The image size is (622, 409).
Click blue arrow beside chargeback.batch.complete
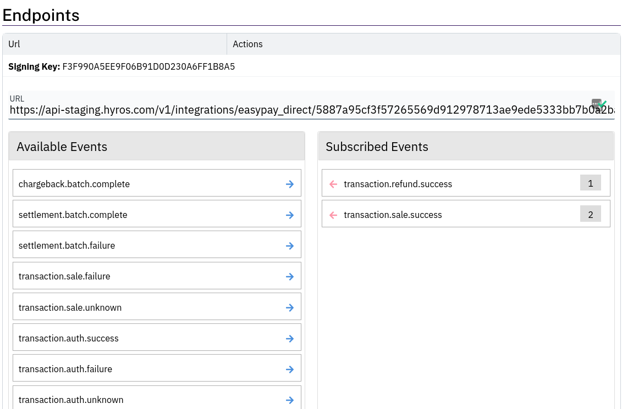pos(290,184)
